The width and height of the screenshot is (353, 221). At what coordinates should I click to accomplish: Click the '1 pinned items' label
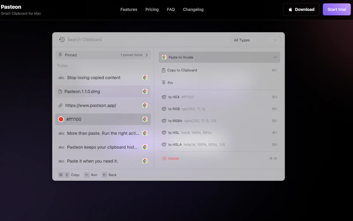pos(131,55)
